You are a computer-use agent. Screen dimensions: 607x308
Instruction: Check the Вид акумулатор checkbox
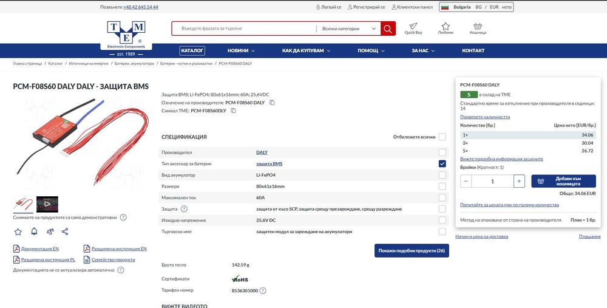tap(442, 175)
